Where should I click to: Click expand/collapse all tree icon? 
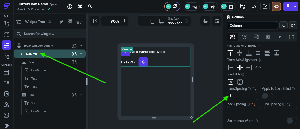pos(79,22)
